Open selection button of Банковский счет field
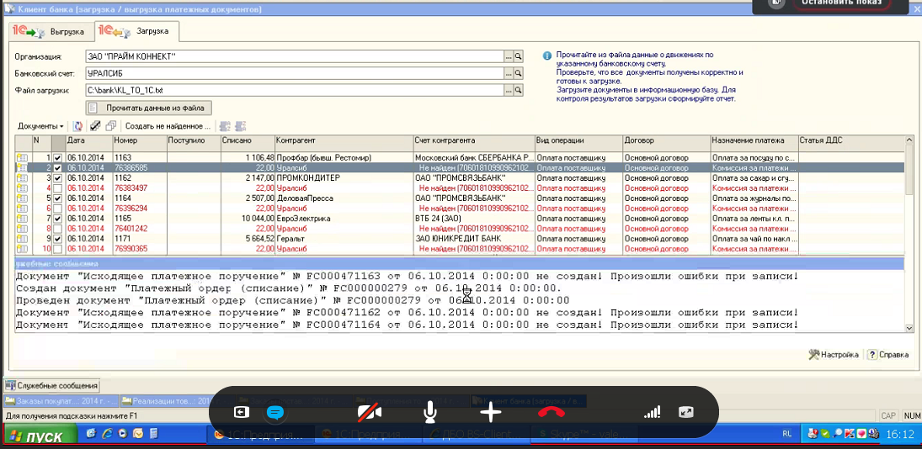 pyautogui.click(x=509, y=73)
